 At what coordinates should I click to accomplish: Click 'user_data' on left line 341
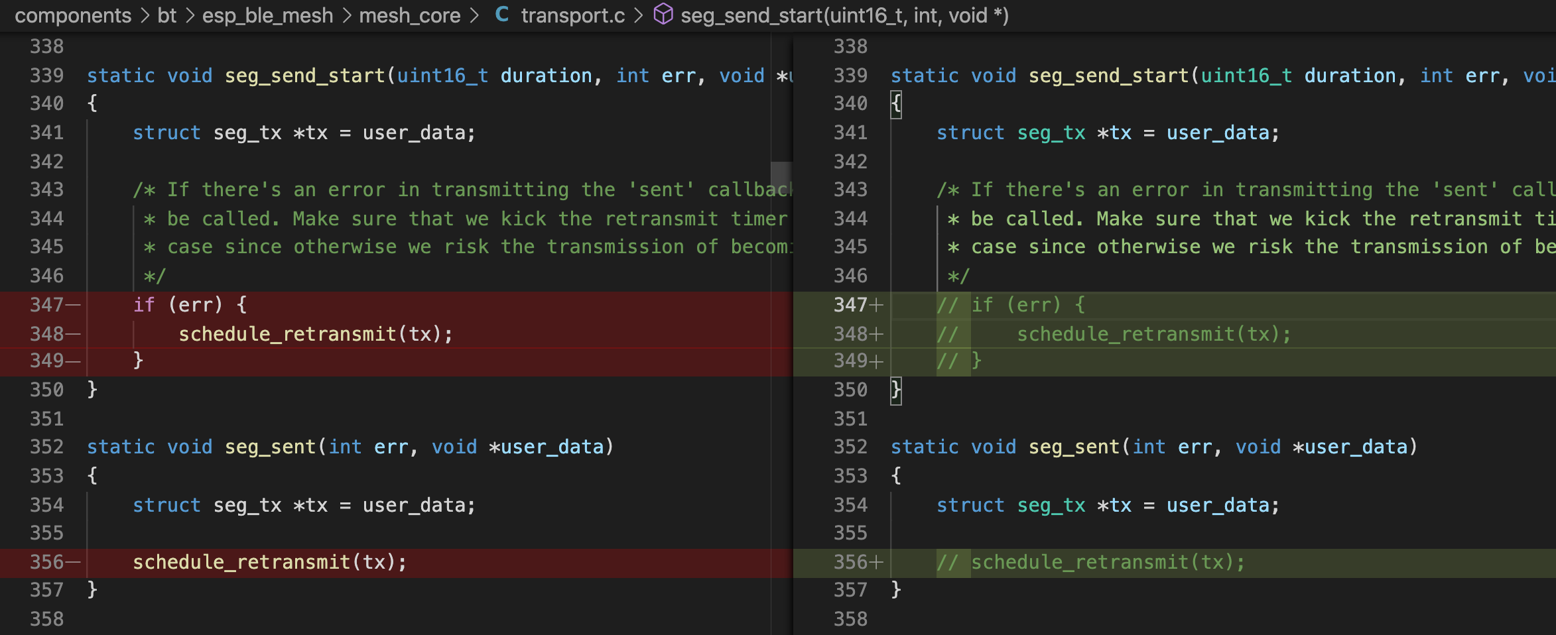tap(414, 133)
